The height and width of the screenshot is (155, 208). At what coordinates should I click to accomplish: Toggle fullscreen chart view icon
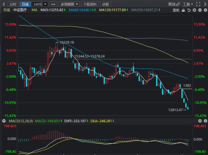coord(198,4)
